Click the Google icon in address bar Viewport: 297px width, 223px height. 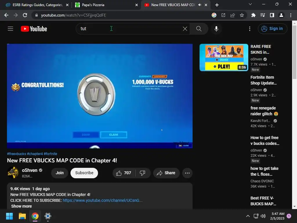[214, 15]
